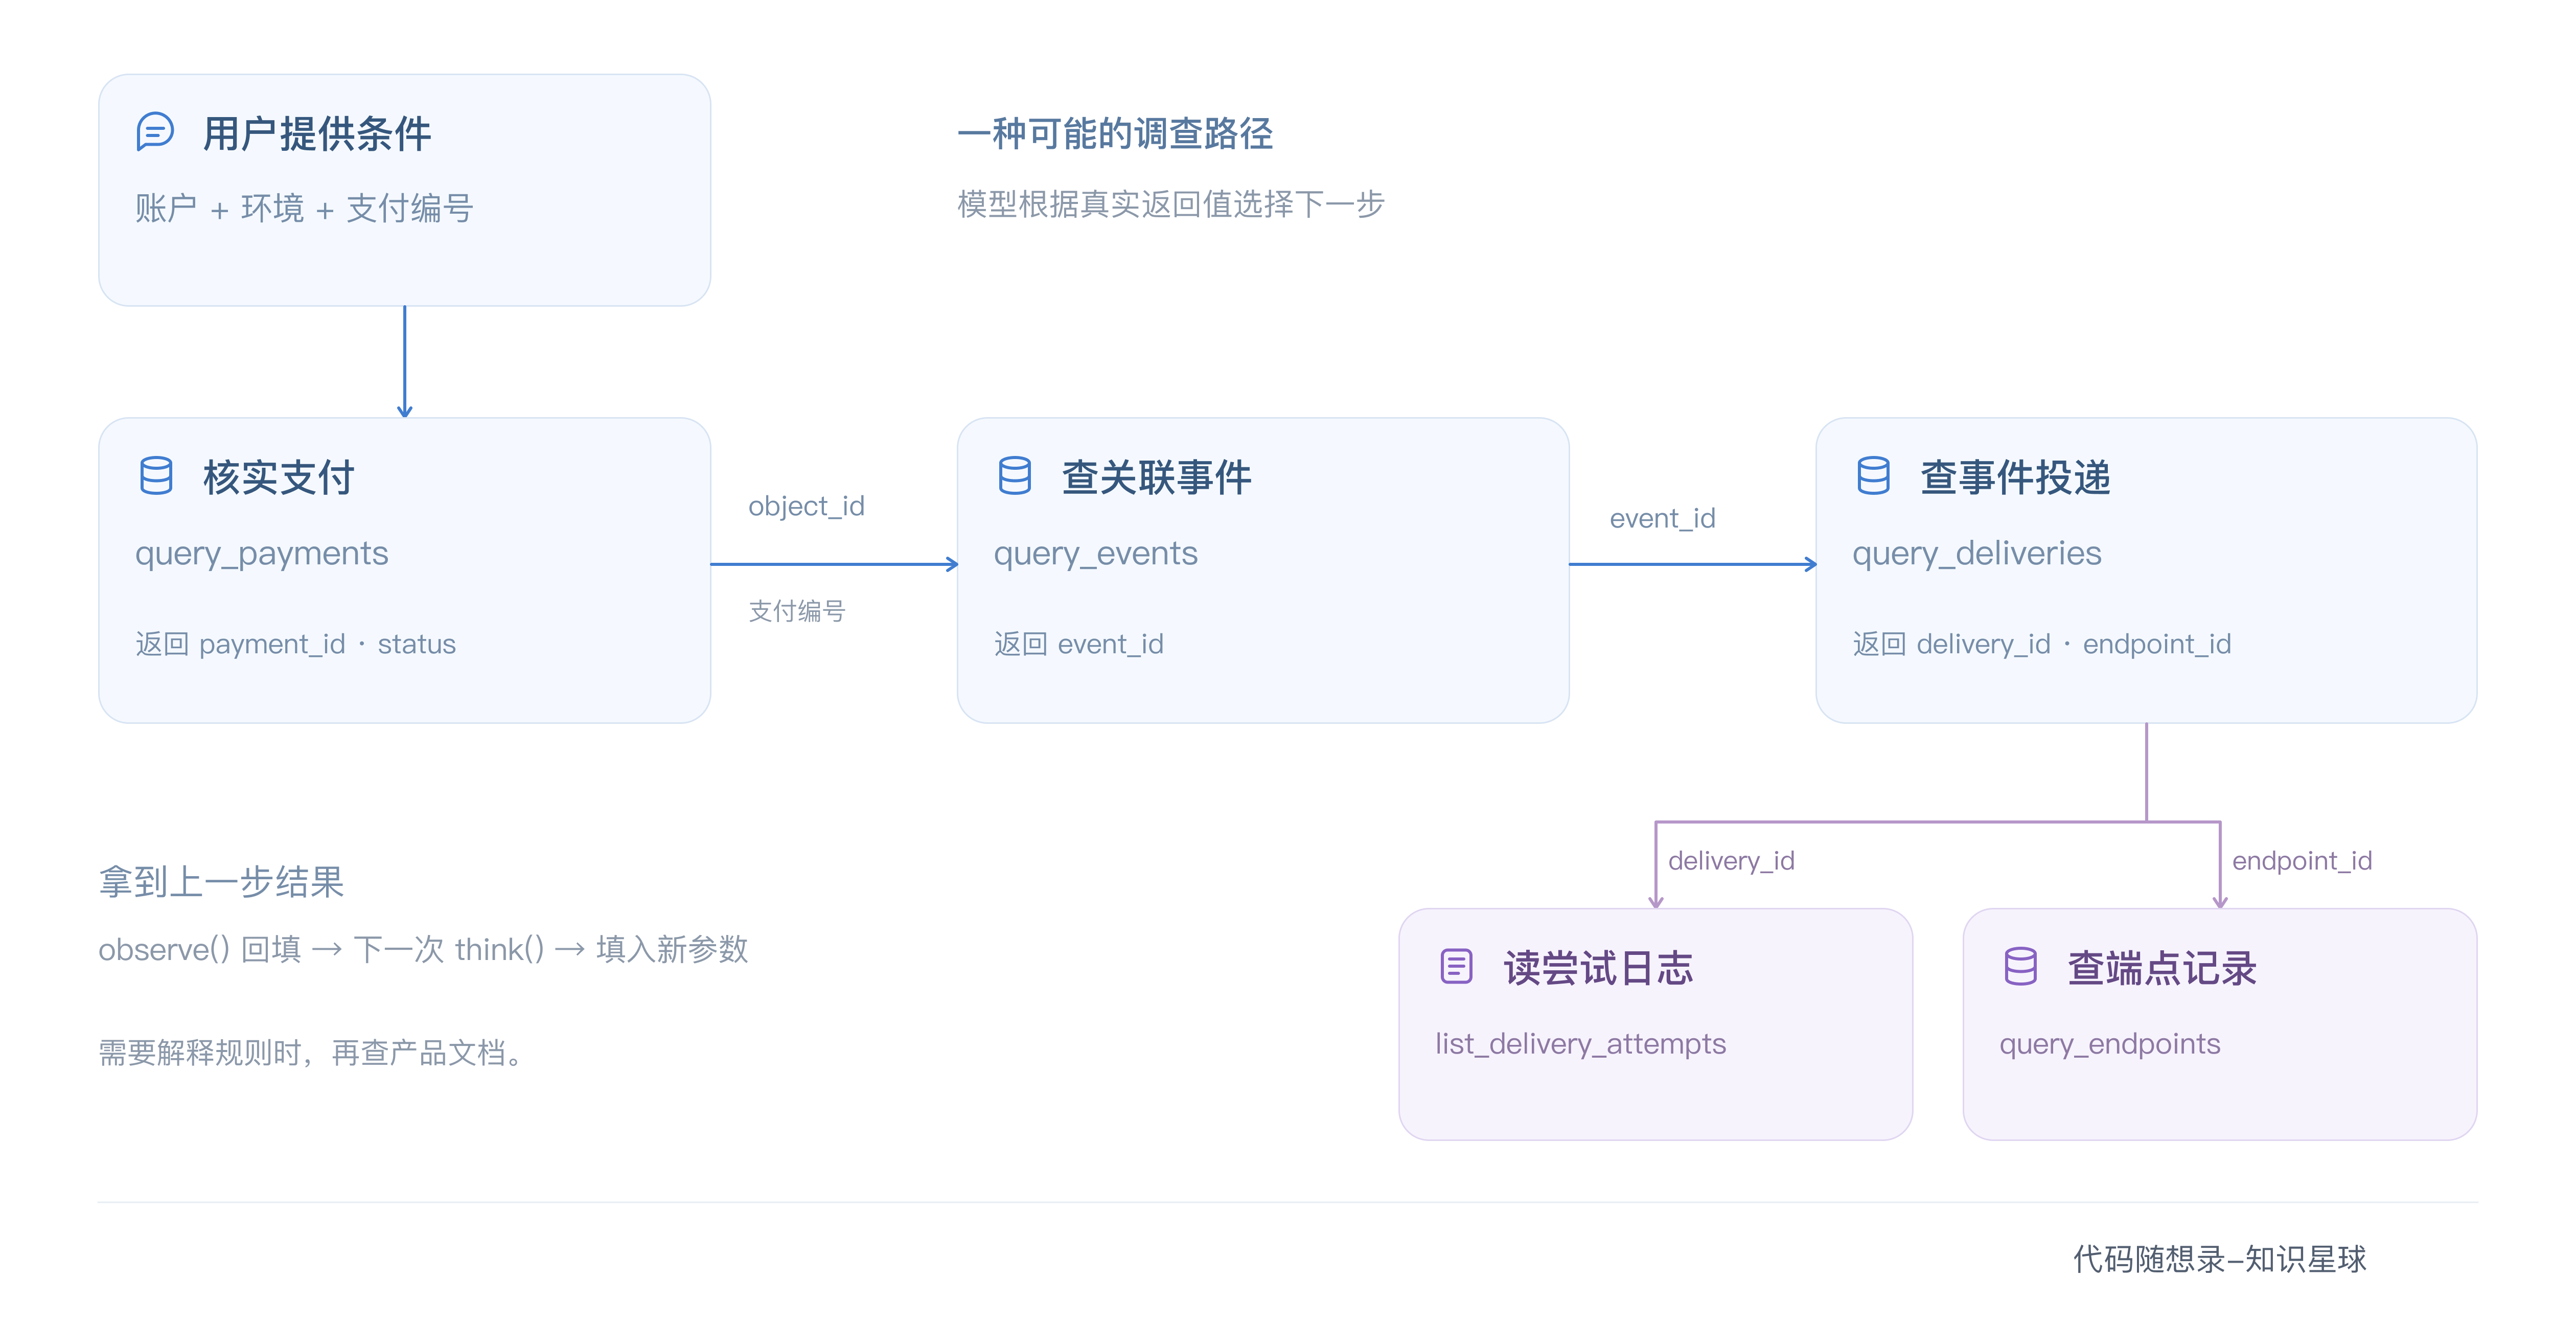Click the heading 一种可能的调查路径

tap(1115, 133)
